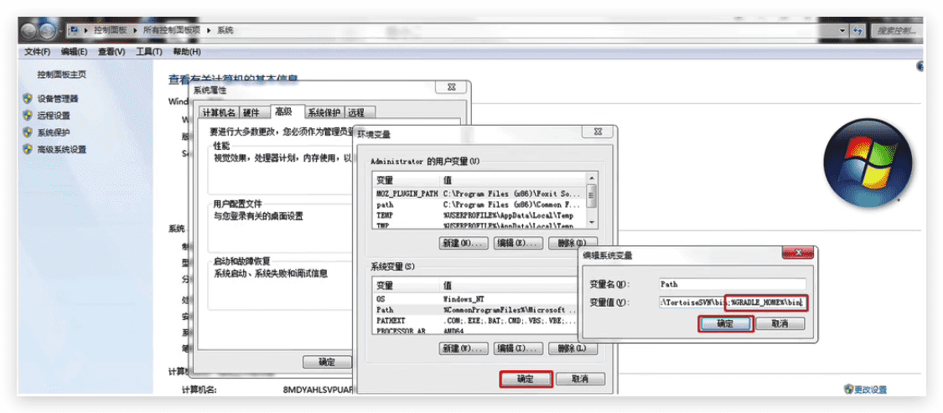Viewport: 943px width, 413px height.
Task: Click the shield icon beside 高级系统设置
Action: point(27,150)
